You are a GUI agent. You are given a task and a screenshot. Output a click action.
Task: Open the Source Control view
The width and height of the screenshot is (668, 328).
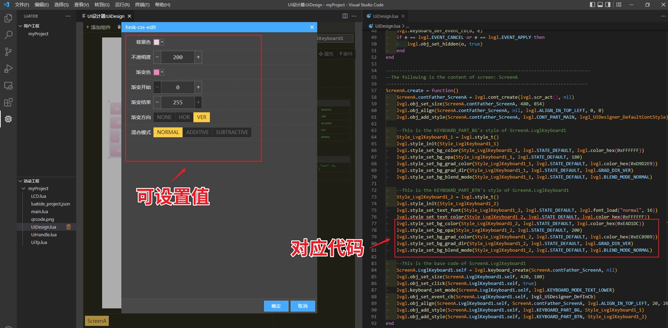[x=8, y=52]
